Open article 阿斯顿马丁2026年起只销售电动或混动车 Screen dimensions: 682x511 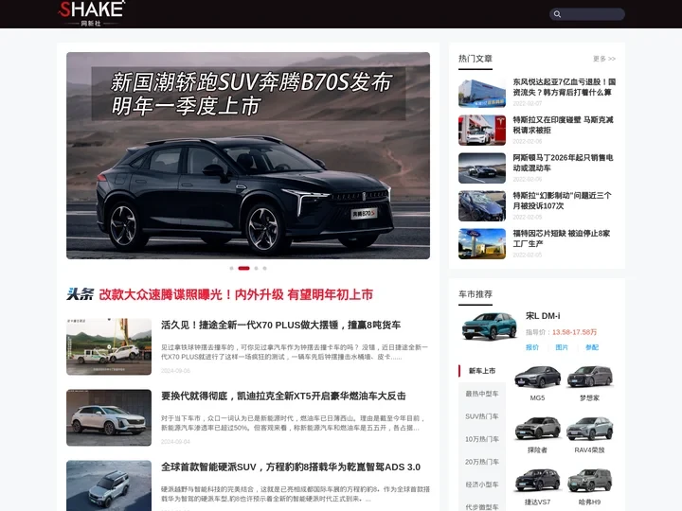click(x=563, y=163)
